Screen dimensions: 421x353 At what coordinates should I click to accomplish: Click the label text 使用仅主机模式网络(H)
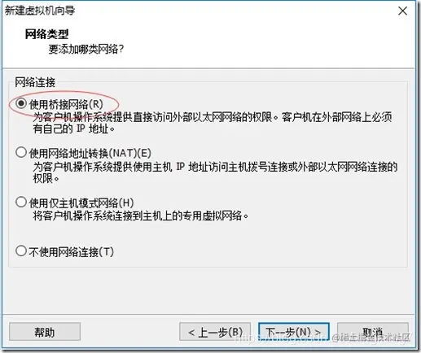81,203
